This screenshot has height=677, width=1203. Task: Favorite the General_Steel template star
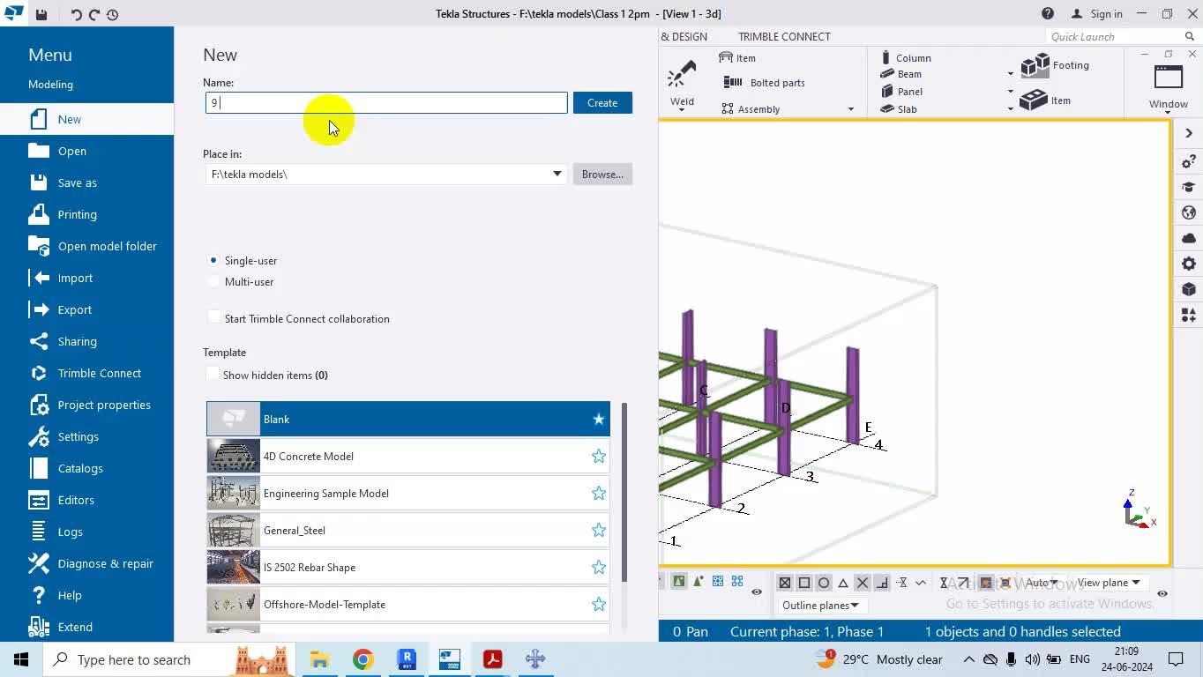599,530
